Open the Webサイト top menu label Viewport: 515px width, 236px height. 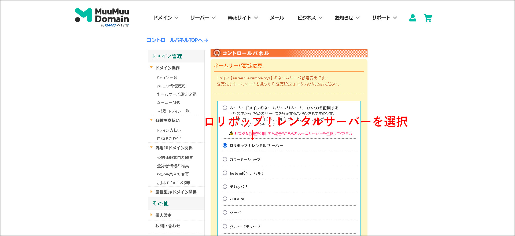click(x=239, y=18)
